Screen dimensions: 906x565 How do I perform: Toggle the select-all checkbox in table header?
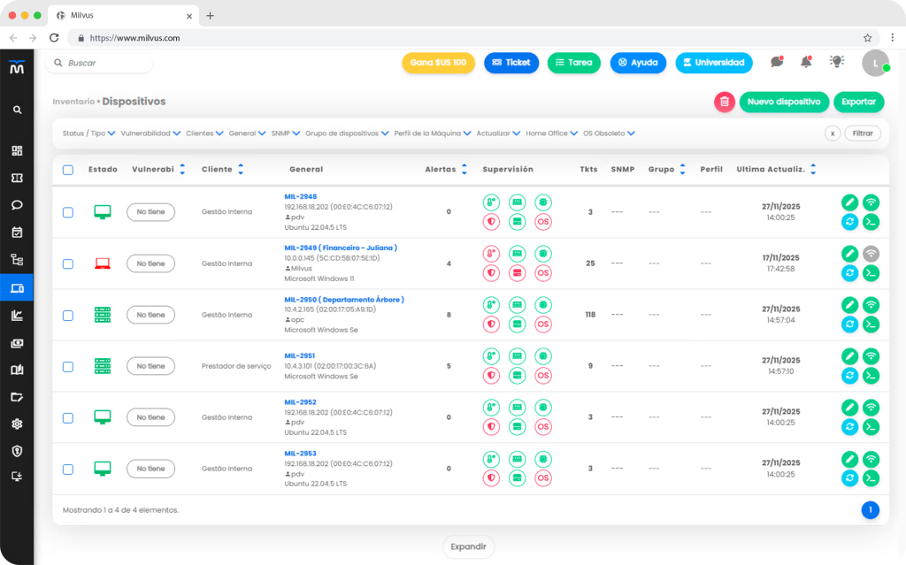click(68, 170)
